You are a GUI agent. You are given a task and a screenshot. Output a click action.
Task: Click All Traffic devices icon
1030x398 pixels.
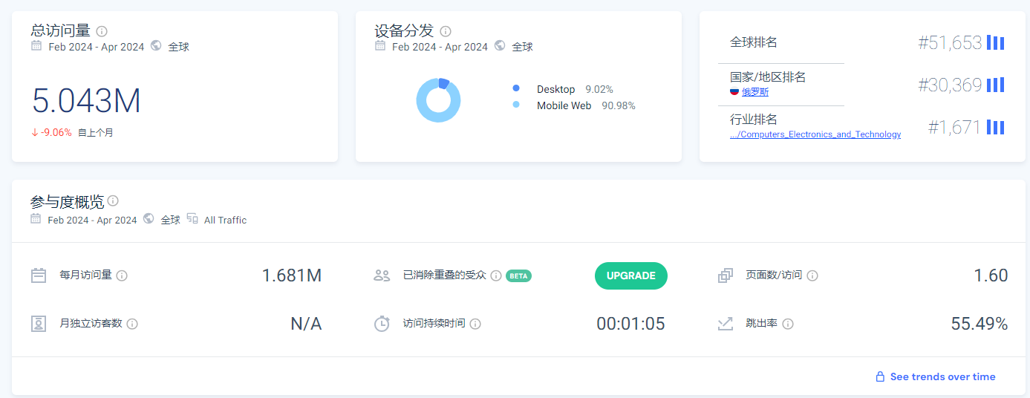pyautogui.click(x=192, y=218)
